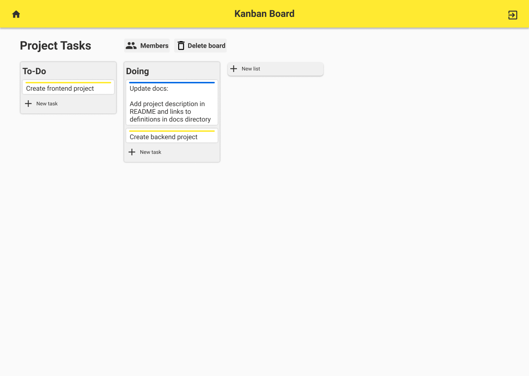Click the trash can icon beside Delete board
Image resolution: width=529 pixels, height=376 pixels.
click(181, 46)
